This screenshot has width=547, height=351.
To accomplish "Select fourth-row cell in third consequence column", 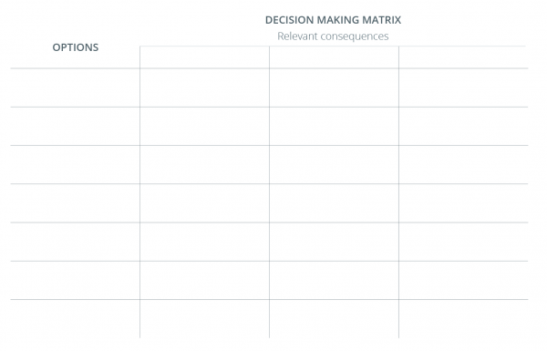I will click(x=463, y=203).
